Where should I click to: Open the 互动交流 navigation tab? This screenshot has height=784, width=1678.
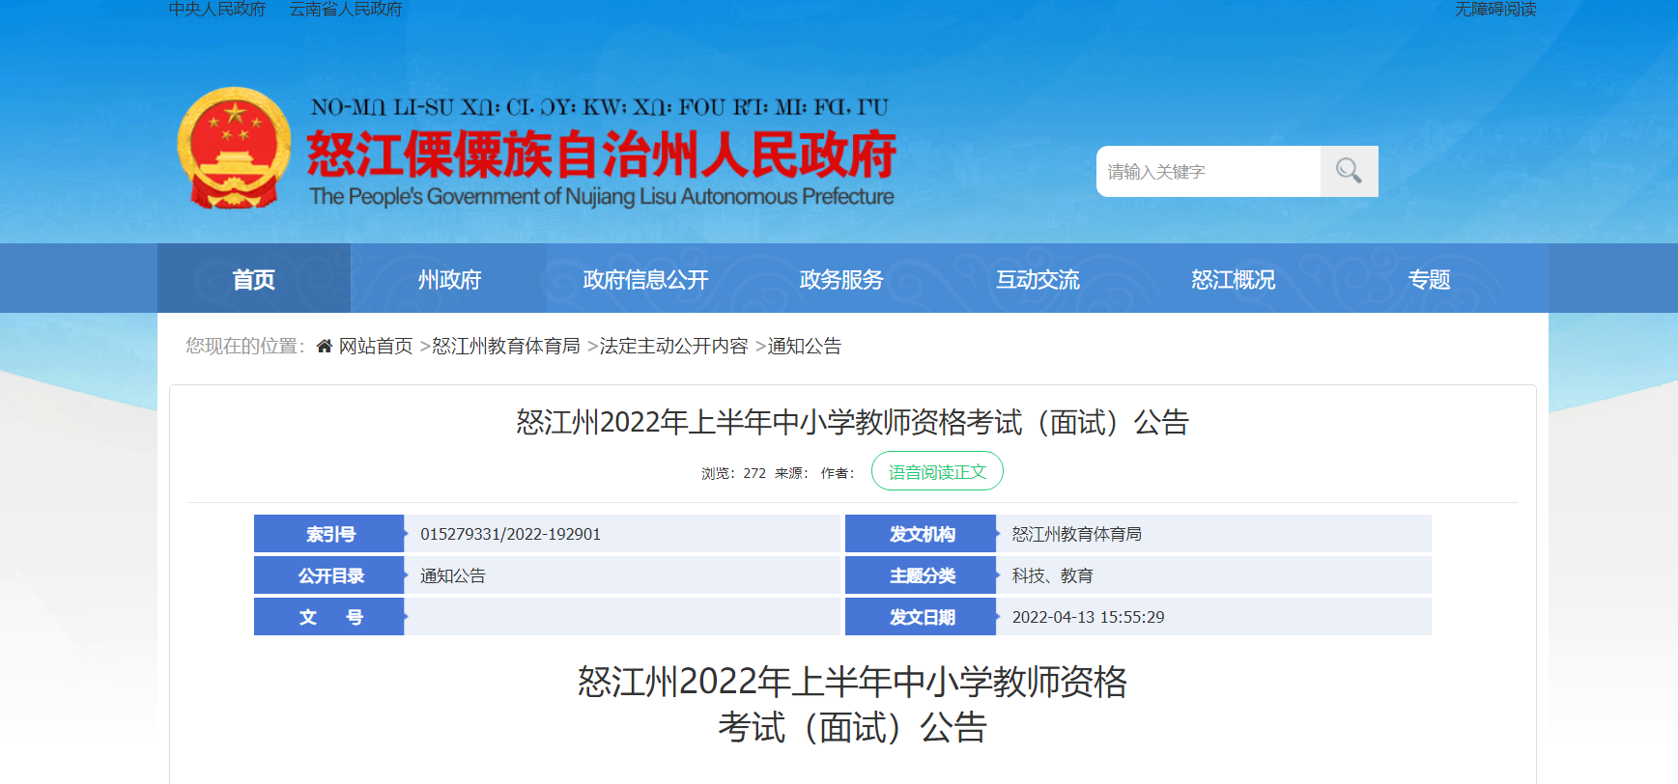(x=1038, y=279)
